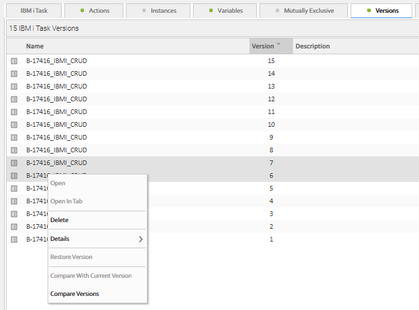Click the row icon for version 13
Viewport: 419px width, 310px height.
tap(14, 87)
